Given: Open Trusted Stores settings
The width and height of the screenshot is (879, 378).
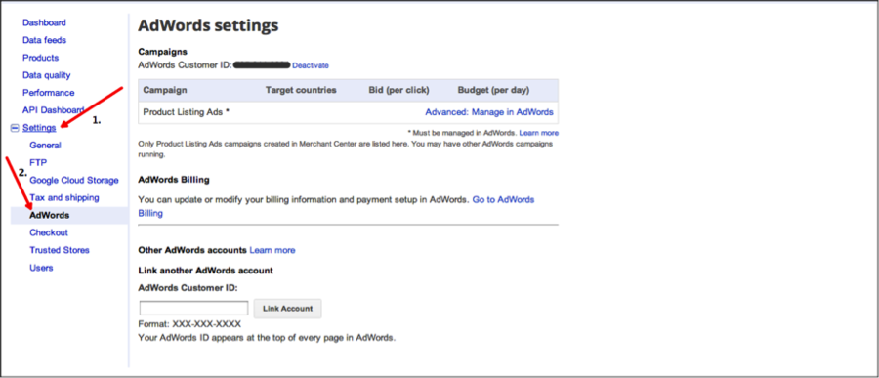Looking at the screenshot, I should pos(60,250).
